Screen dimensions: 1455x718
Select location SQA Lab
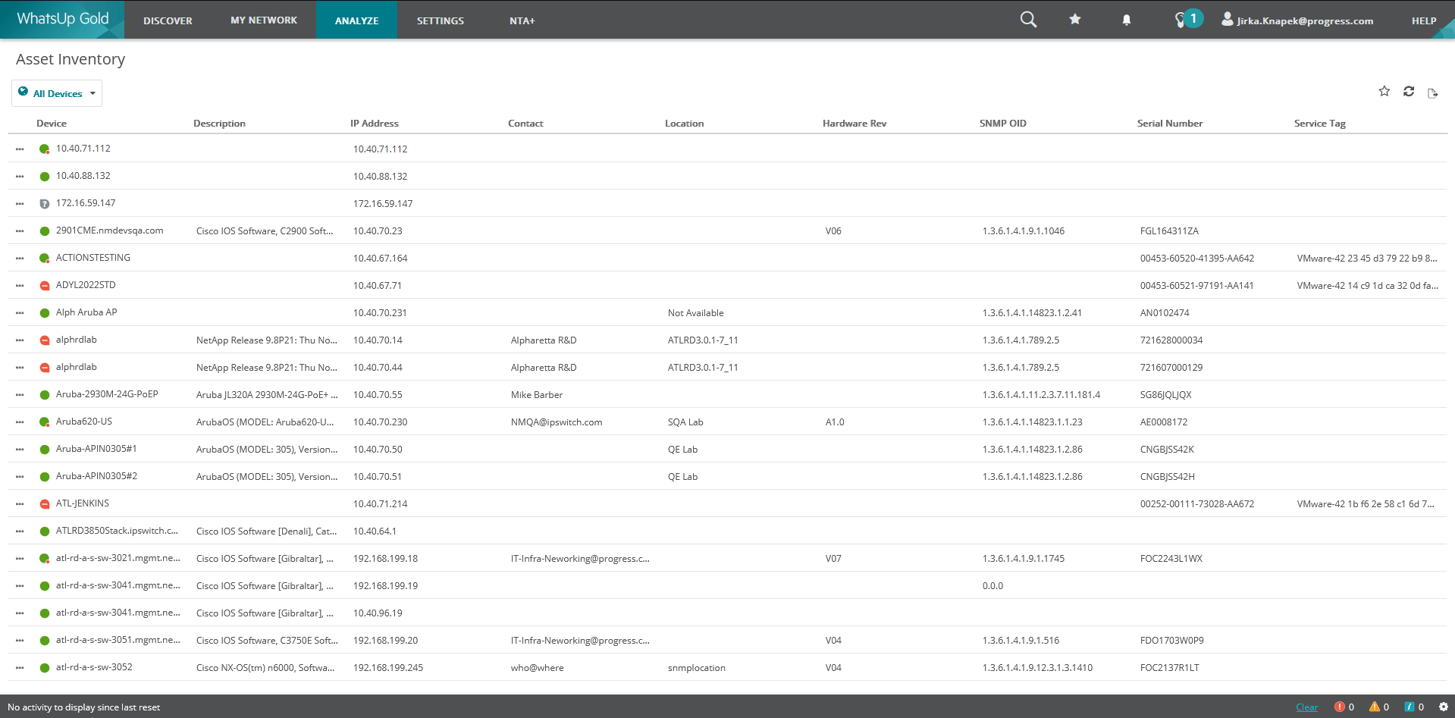coord(685,422)
